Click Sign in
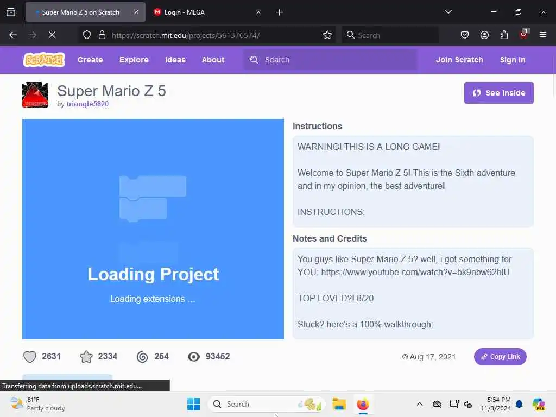This screenshot has height=417, width=556. coord(513,60)
